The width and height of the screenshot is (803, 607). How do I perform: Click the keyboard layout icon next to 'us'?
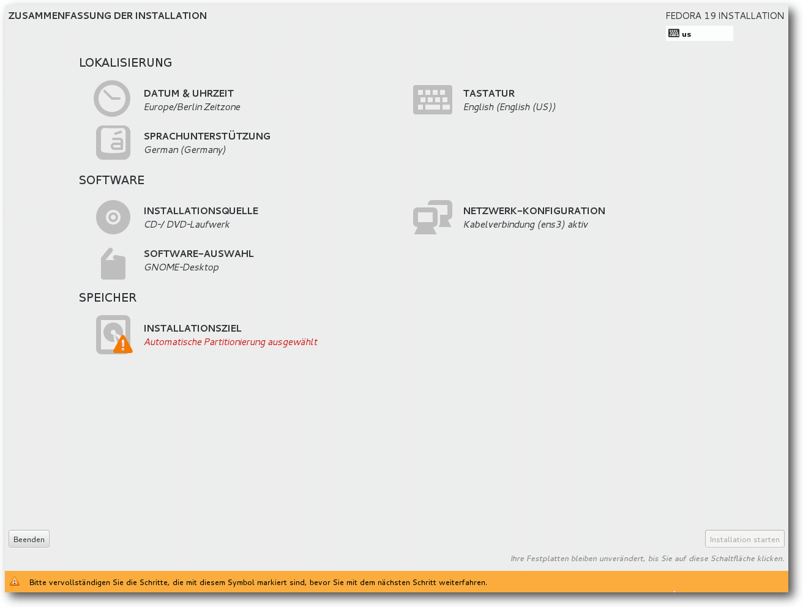click(674, 34)
